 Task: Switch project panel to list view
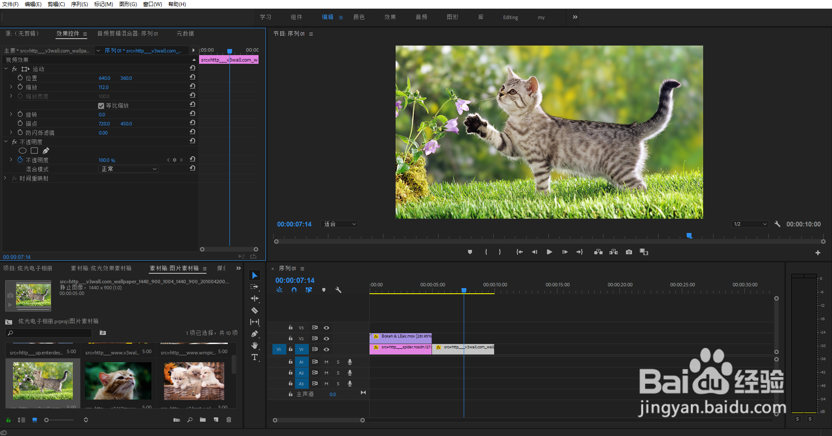tap(21, 420)
